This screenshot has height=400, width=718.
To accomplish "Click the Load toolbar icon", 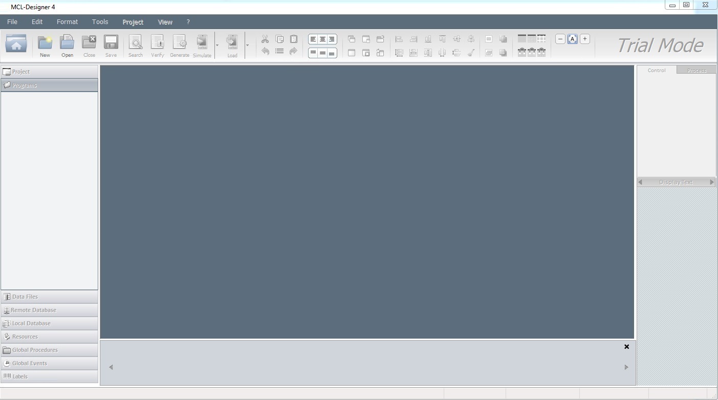I will pyautogui.click(x=232, y=46).
